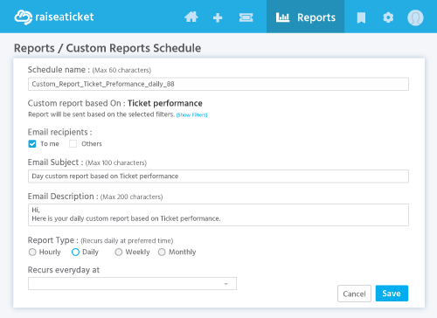Cancel the schedule form
Viewport: 437px width, 318px height.
click(354, 294)
